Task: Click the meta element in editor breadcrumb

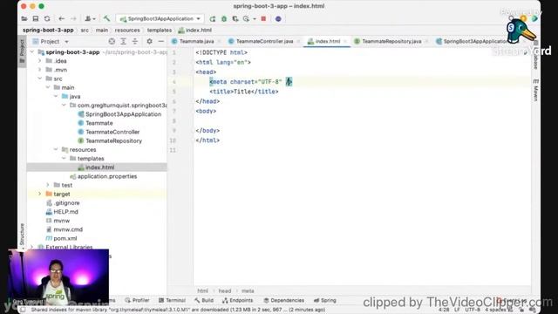Action: (248, 290)
